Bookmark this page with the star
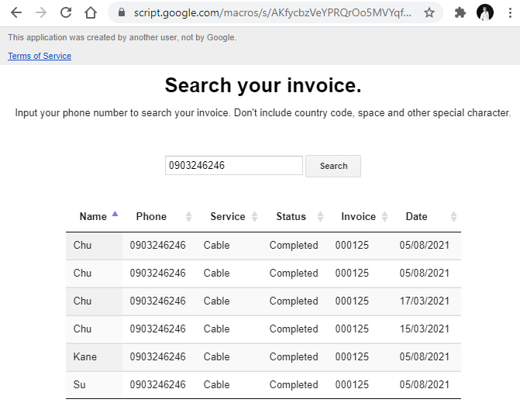The height and width of the screenshot is (413, 520). click(429, 12)
